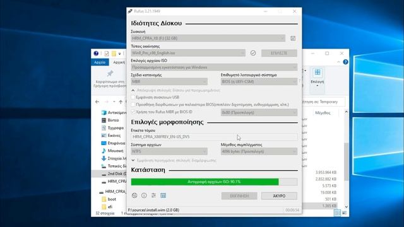The width and height of the screenshot is (404, 227).
Task: Click the Rufus title bar app icon
Action: pos(130,11)
